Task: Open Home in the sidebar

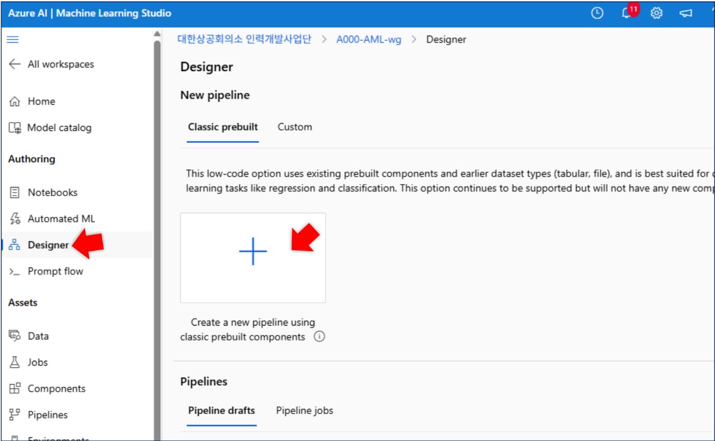Action: (x=33, y=101)
